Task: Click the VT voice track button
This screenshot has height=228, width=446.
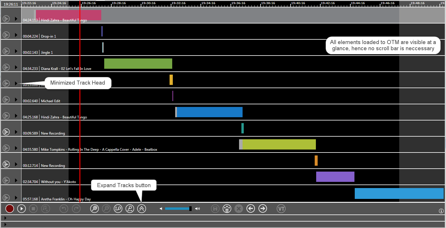Action: 281,209
